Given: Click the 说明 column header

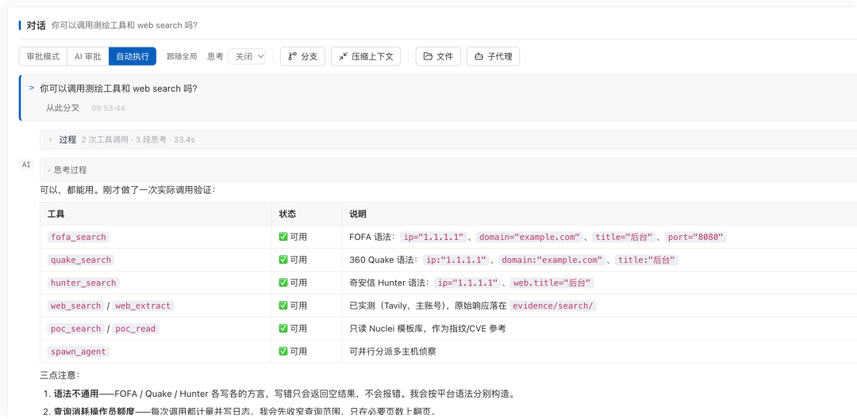Looking at the screenshot, I should pyautogui.click(x=358, y=215).
